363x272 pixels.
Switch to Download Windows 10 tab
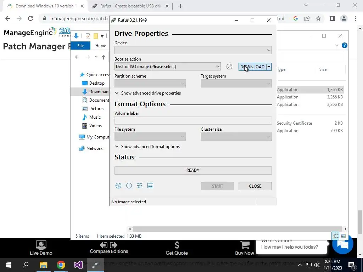(x=44, y=6)
